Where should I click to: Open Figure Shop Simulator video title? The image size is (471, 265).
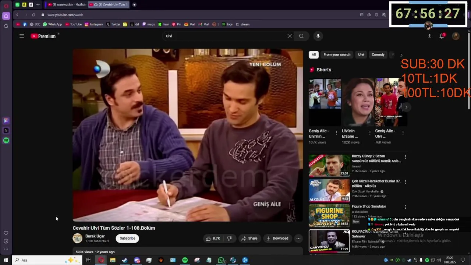point(369,206)
